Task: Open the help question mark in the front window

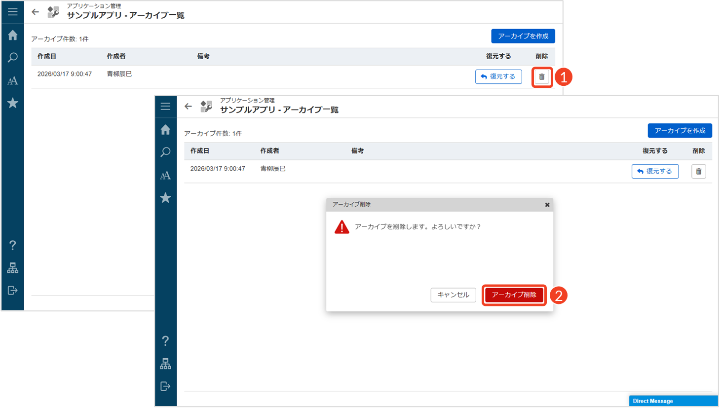Action: [165, 341]
